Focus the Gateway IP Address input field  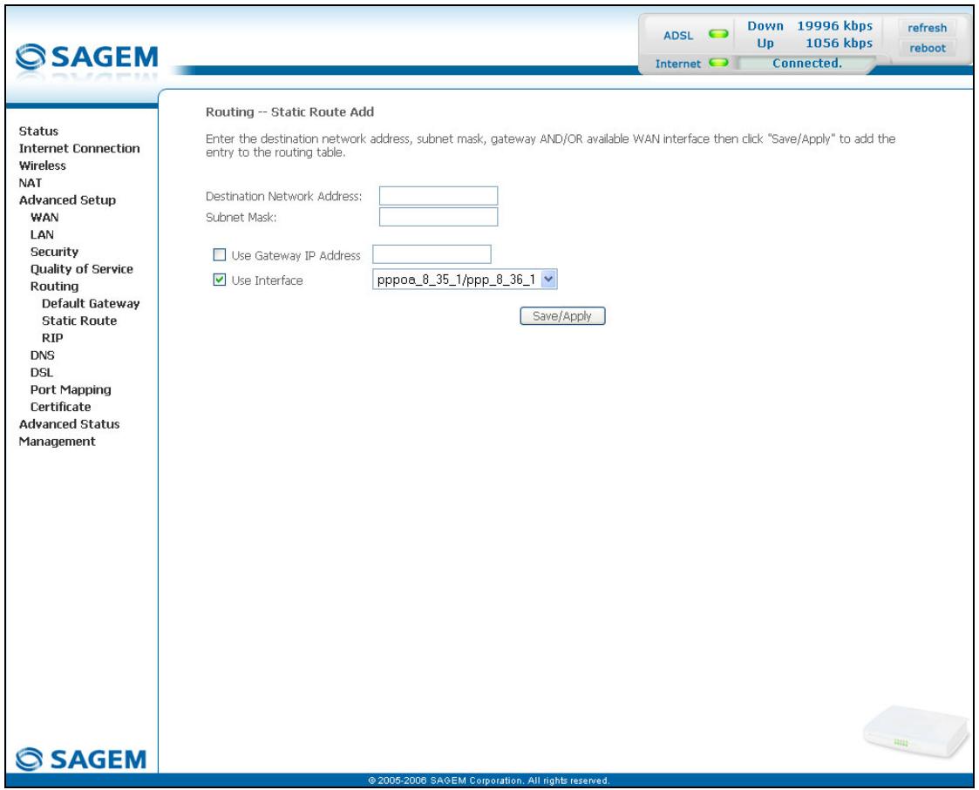(432, 254)
